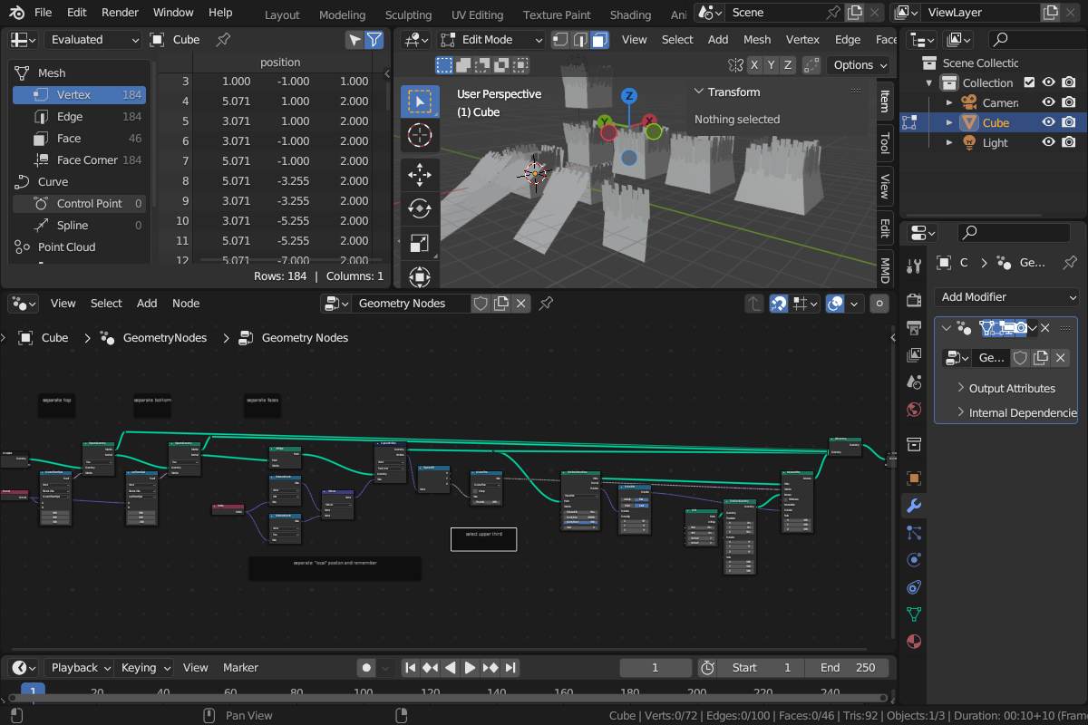Select the Cursor tool in viewport toolbar
The width and height of the screenshot is (1088, 725).
pos(420,136)
